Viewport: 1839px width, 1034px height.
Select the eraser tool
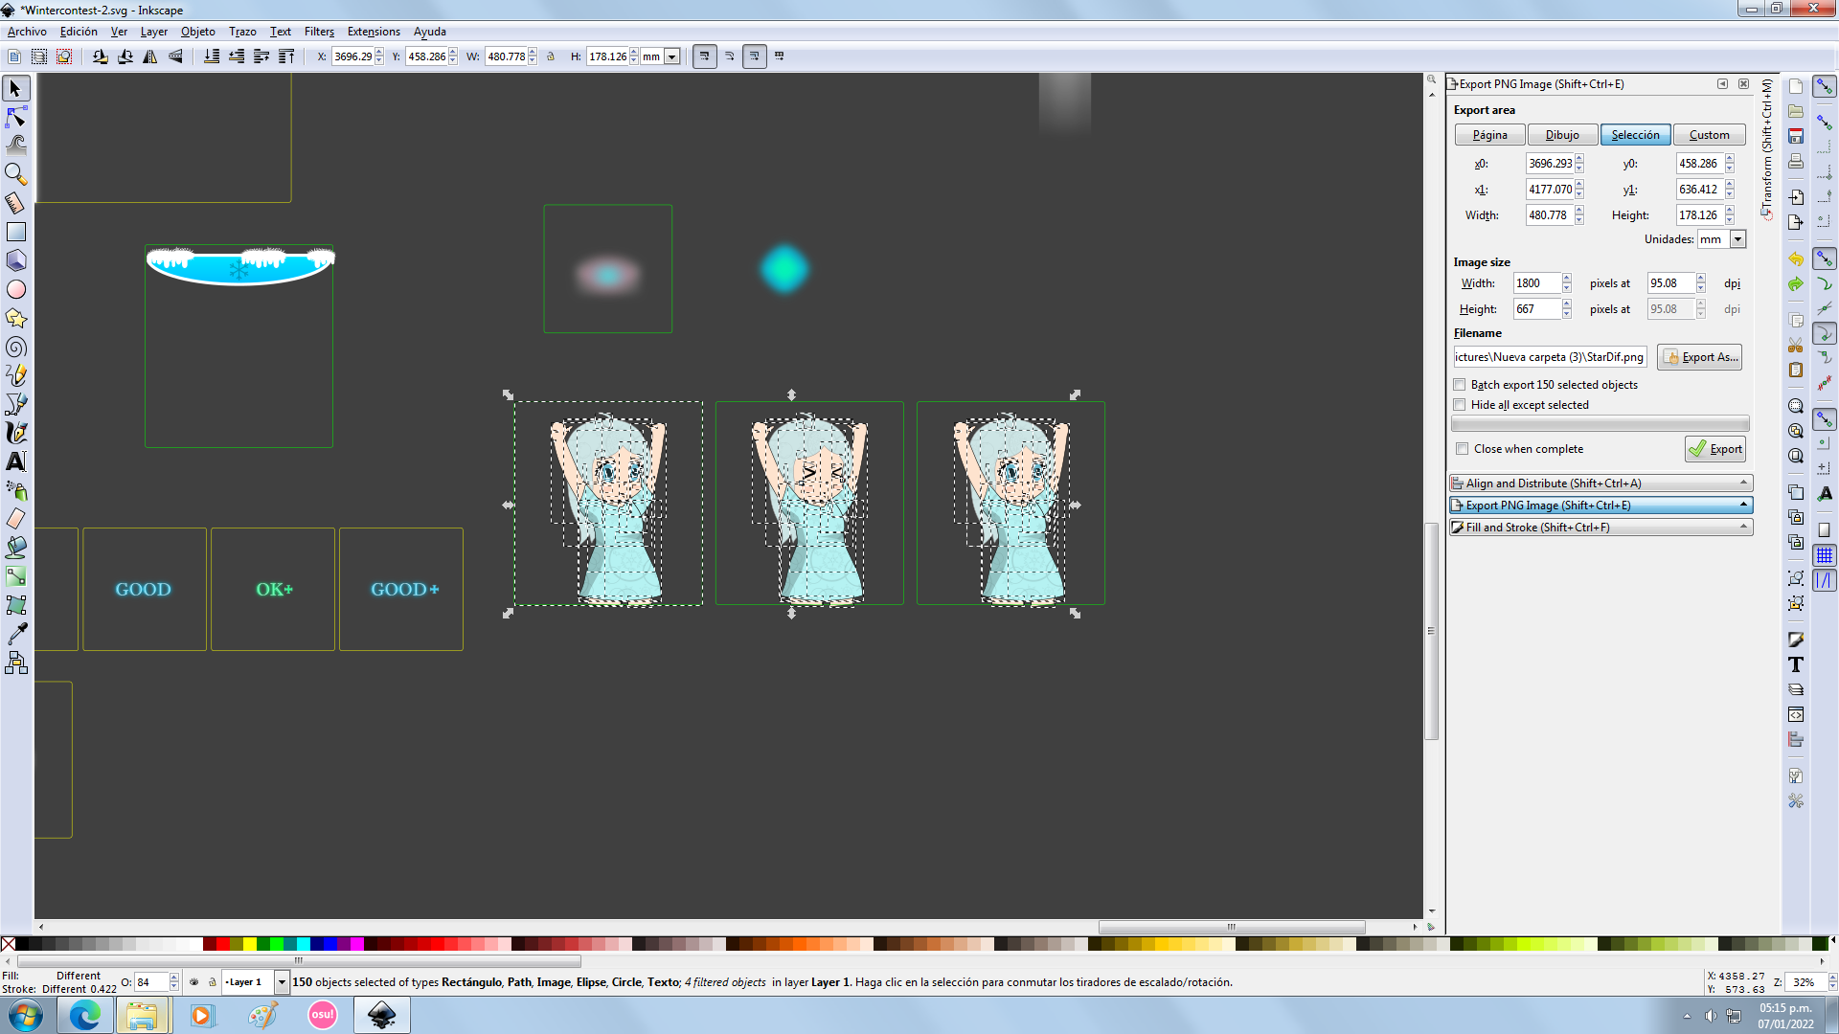coord(15,519)
